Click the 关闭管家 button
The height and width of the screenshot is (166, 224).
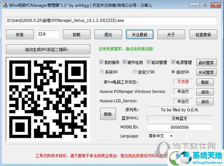click(x=206, y=72)
